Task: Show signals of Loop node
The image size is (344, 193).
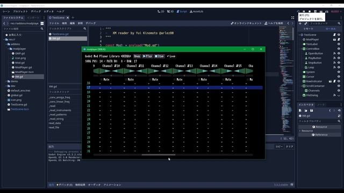Action: tap(334, 68)
